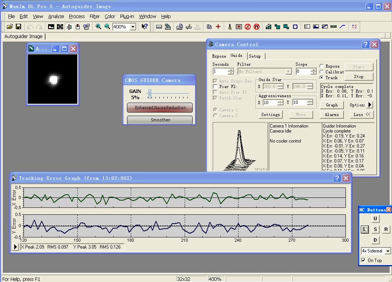Click the green level-bar toolbar icon

pyautogui.click(x=334, y=27)
